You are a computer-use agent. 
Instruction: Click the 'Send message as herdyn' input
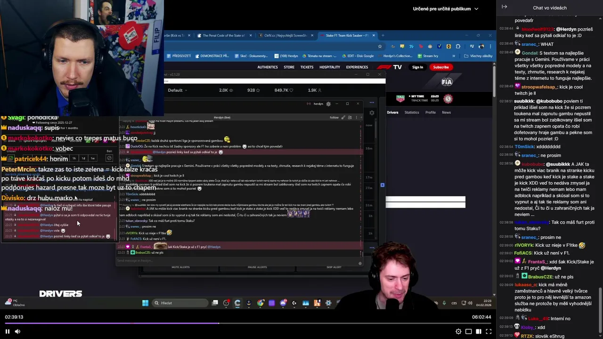pyautogui.click(x=236, y=260)
